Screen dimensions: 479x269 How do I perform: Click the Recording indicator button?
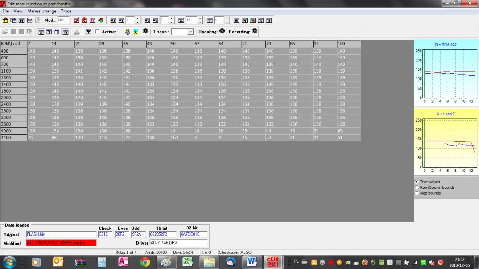tap(255, 31)
